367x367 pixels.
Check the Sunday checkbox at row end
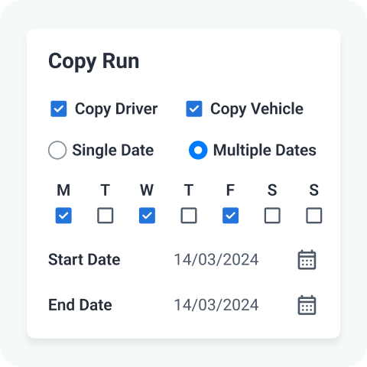(x=314, y=216)
